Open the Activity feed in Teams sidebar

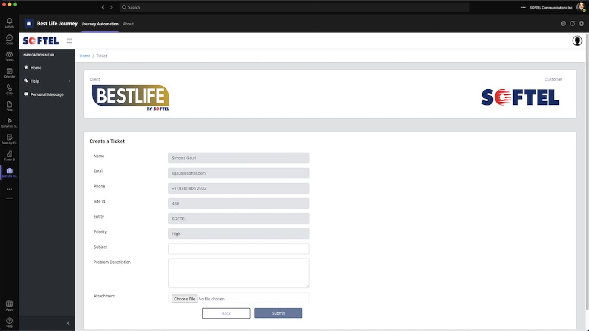tap(9, 23)
